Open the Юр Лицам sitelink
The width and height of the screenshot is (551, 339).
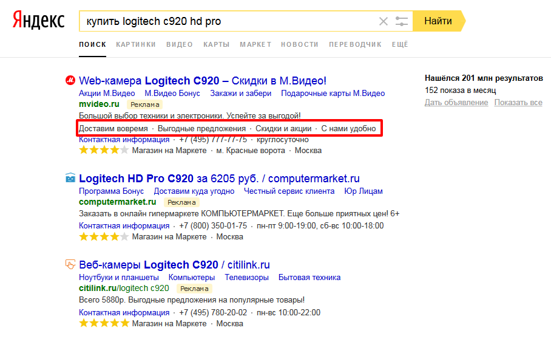pyautogui.click(x=363, y=191)
